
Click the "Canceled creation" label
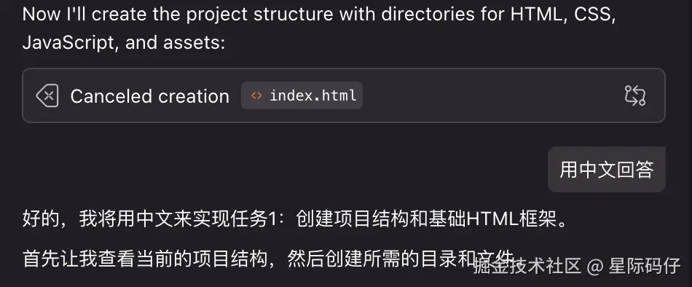coord(149,96)
